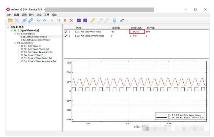Click the 实际值 column header
214x137 pixels.
pyautogui.click(x=116, y=28)
